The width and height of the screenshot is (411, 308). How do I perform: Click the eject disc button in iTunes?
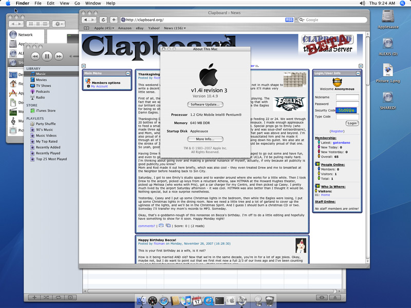click(x=335, y=298)
